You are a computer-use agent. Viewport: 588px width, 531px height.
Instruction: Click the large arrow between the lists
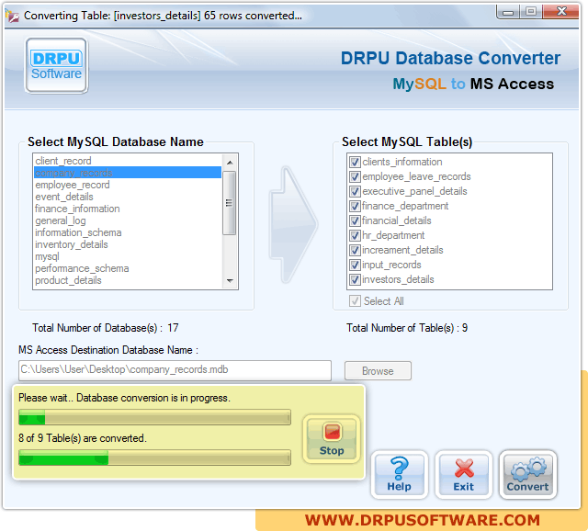pyautogui.click(x=293, y=224)
